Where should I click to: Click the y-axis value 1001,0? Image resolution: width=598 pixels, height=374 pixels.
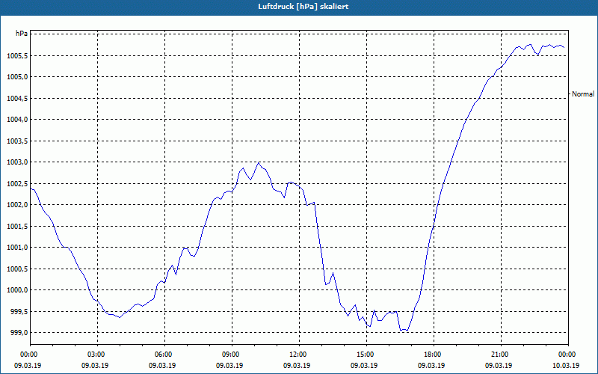tap(16, 248)
